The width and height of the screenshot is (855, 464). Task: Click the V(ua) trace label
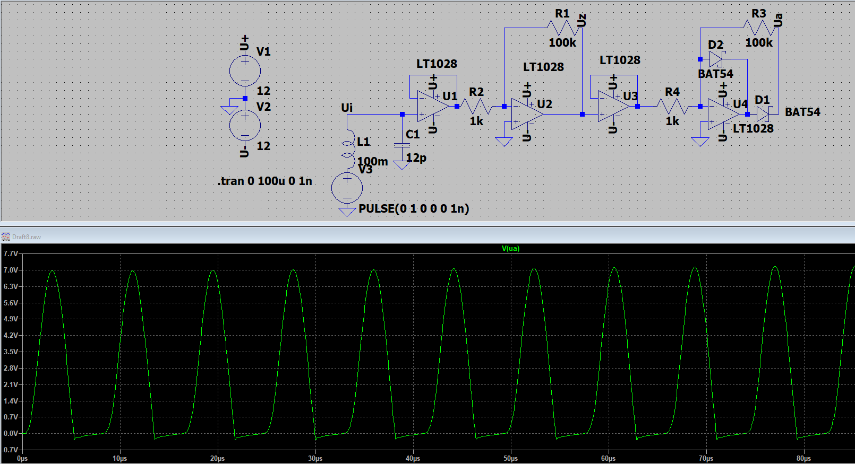tap(510, 249)
